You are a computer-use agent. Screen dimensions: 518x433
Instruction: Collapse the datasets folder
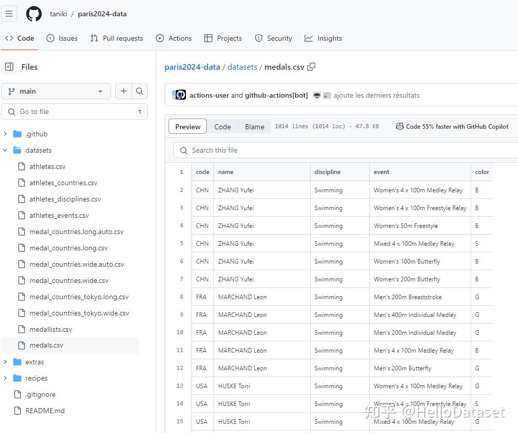[x=6, y=150]
